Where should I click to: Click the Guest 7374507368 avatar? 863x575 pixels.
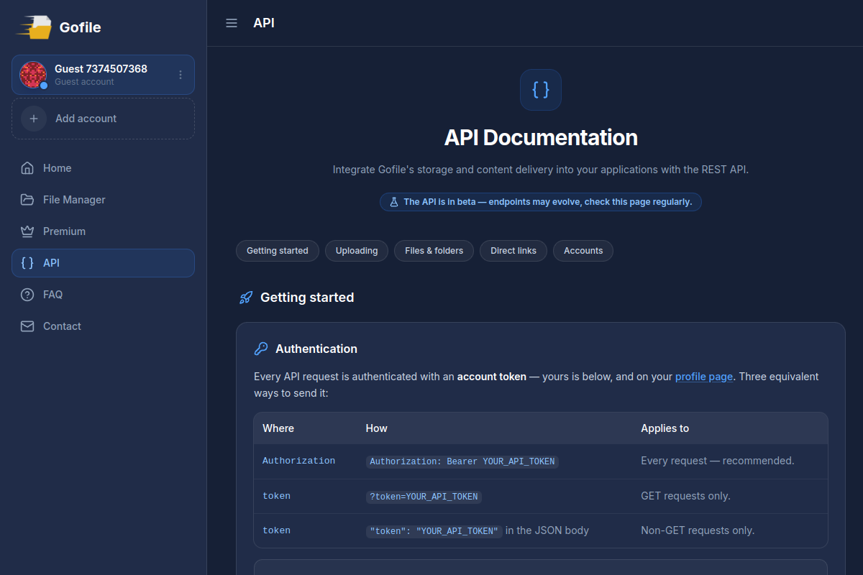click(x=33, y=75)
